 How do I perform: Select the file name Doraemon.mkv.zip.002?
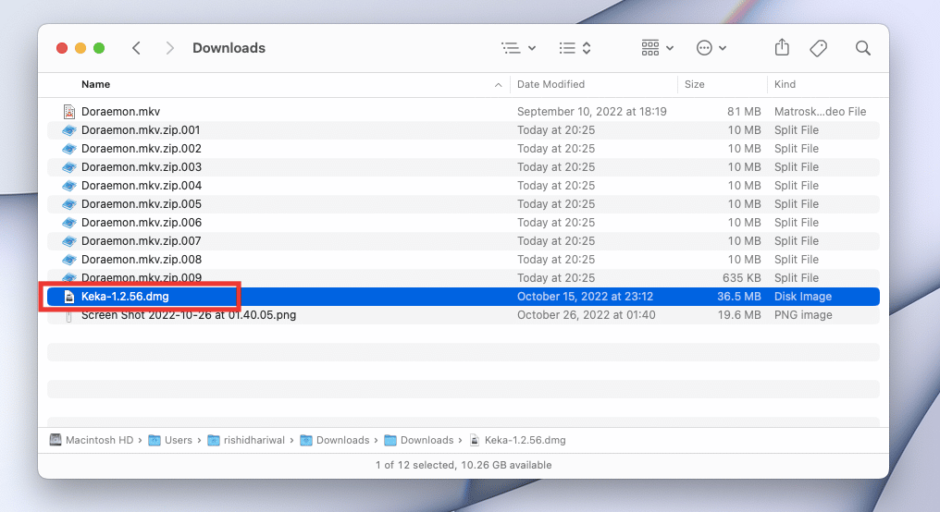point(142,149)
